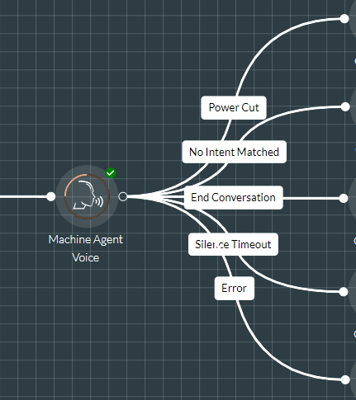Screen dimensions: 356x400
Task: Click the Machine Agent Voice input port dot
Action: pyautogui.click(x=50, y=196)
